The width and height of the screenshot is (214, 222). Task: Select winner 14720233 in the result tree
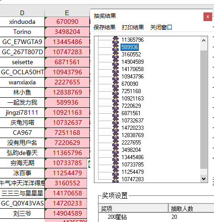132,128
